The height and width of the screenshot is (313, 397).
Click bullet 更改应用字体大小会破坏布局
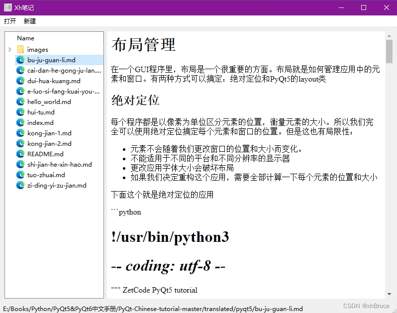[182, 168]
